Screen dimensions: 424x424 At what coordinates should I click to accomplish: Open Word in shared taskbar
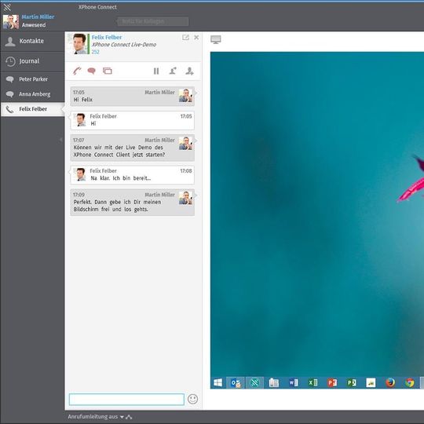click(294, 382)
